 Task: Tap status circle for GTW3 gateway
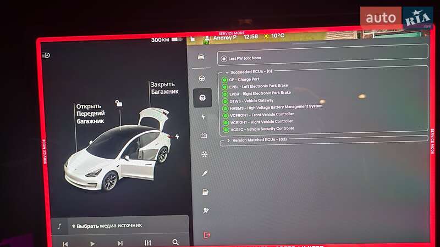coord(225,102)
